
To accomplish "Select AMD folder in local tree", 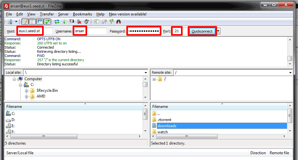I will coord(41,96).
